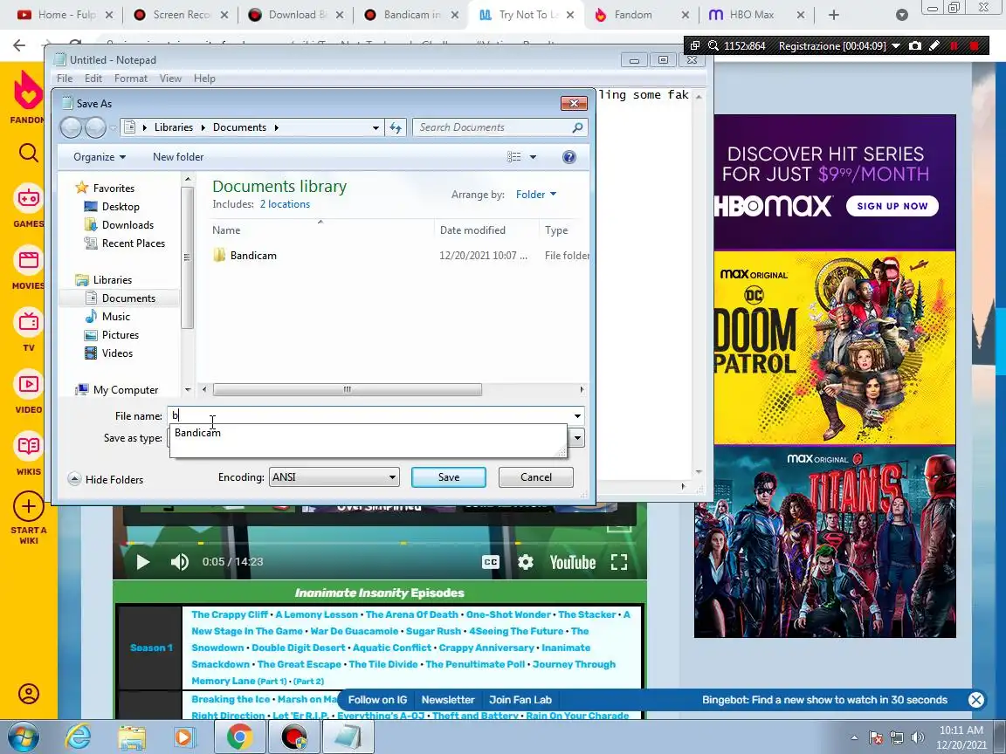Open the Fandom search icon in sidebar
Screen dimensions: 1006x754
pos(28,153)
